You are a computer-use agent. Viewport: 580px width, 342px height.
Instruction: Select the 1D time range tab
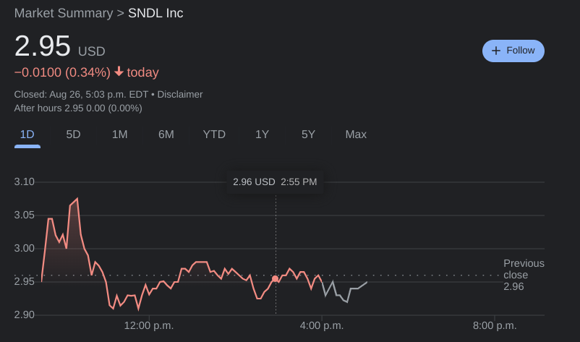tap(27, 134)
